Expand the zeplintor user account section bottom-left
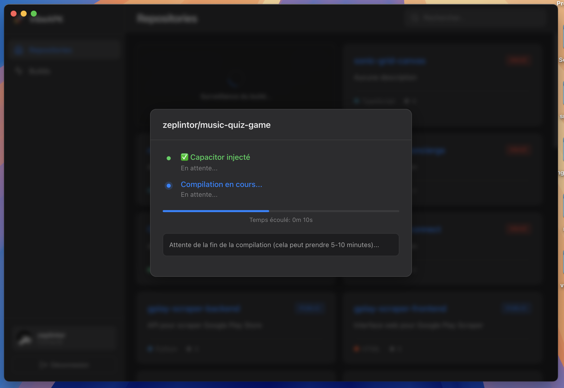This screenshot has width=564, height=388. tap(64, 338)
